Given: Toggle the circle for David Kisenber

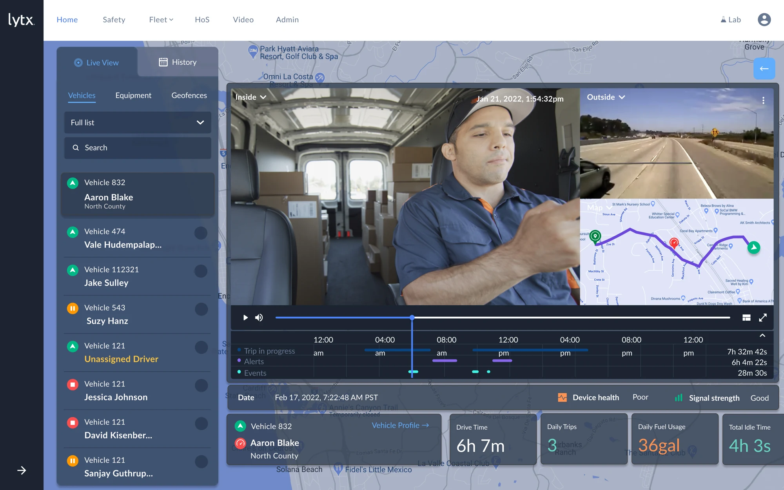Looking at the screenshot, I should 201,423.
